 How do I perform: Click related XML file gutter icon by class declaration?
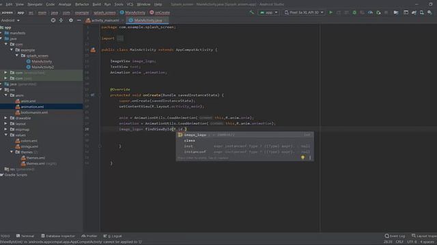click(93, 50)
